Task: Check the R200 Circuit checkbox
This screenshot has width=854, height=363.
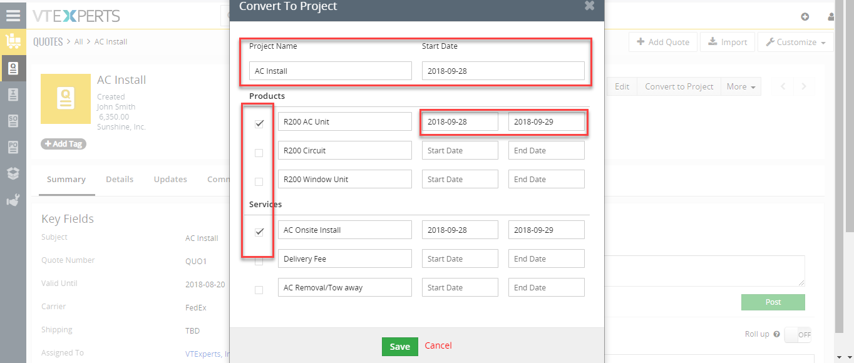Action: pyautogui.click(x=259, y=153)
